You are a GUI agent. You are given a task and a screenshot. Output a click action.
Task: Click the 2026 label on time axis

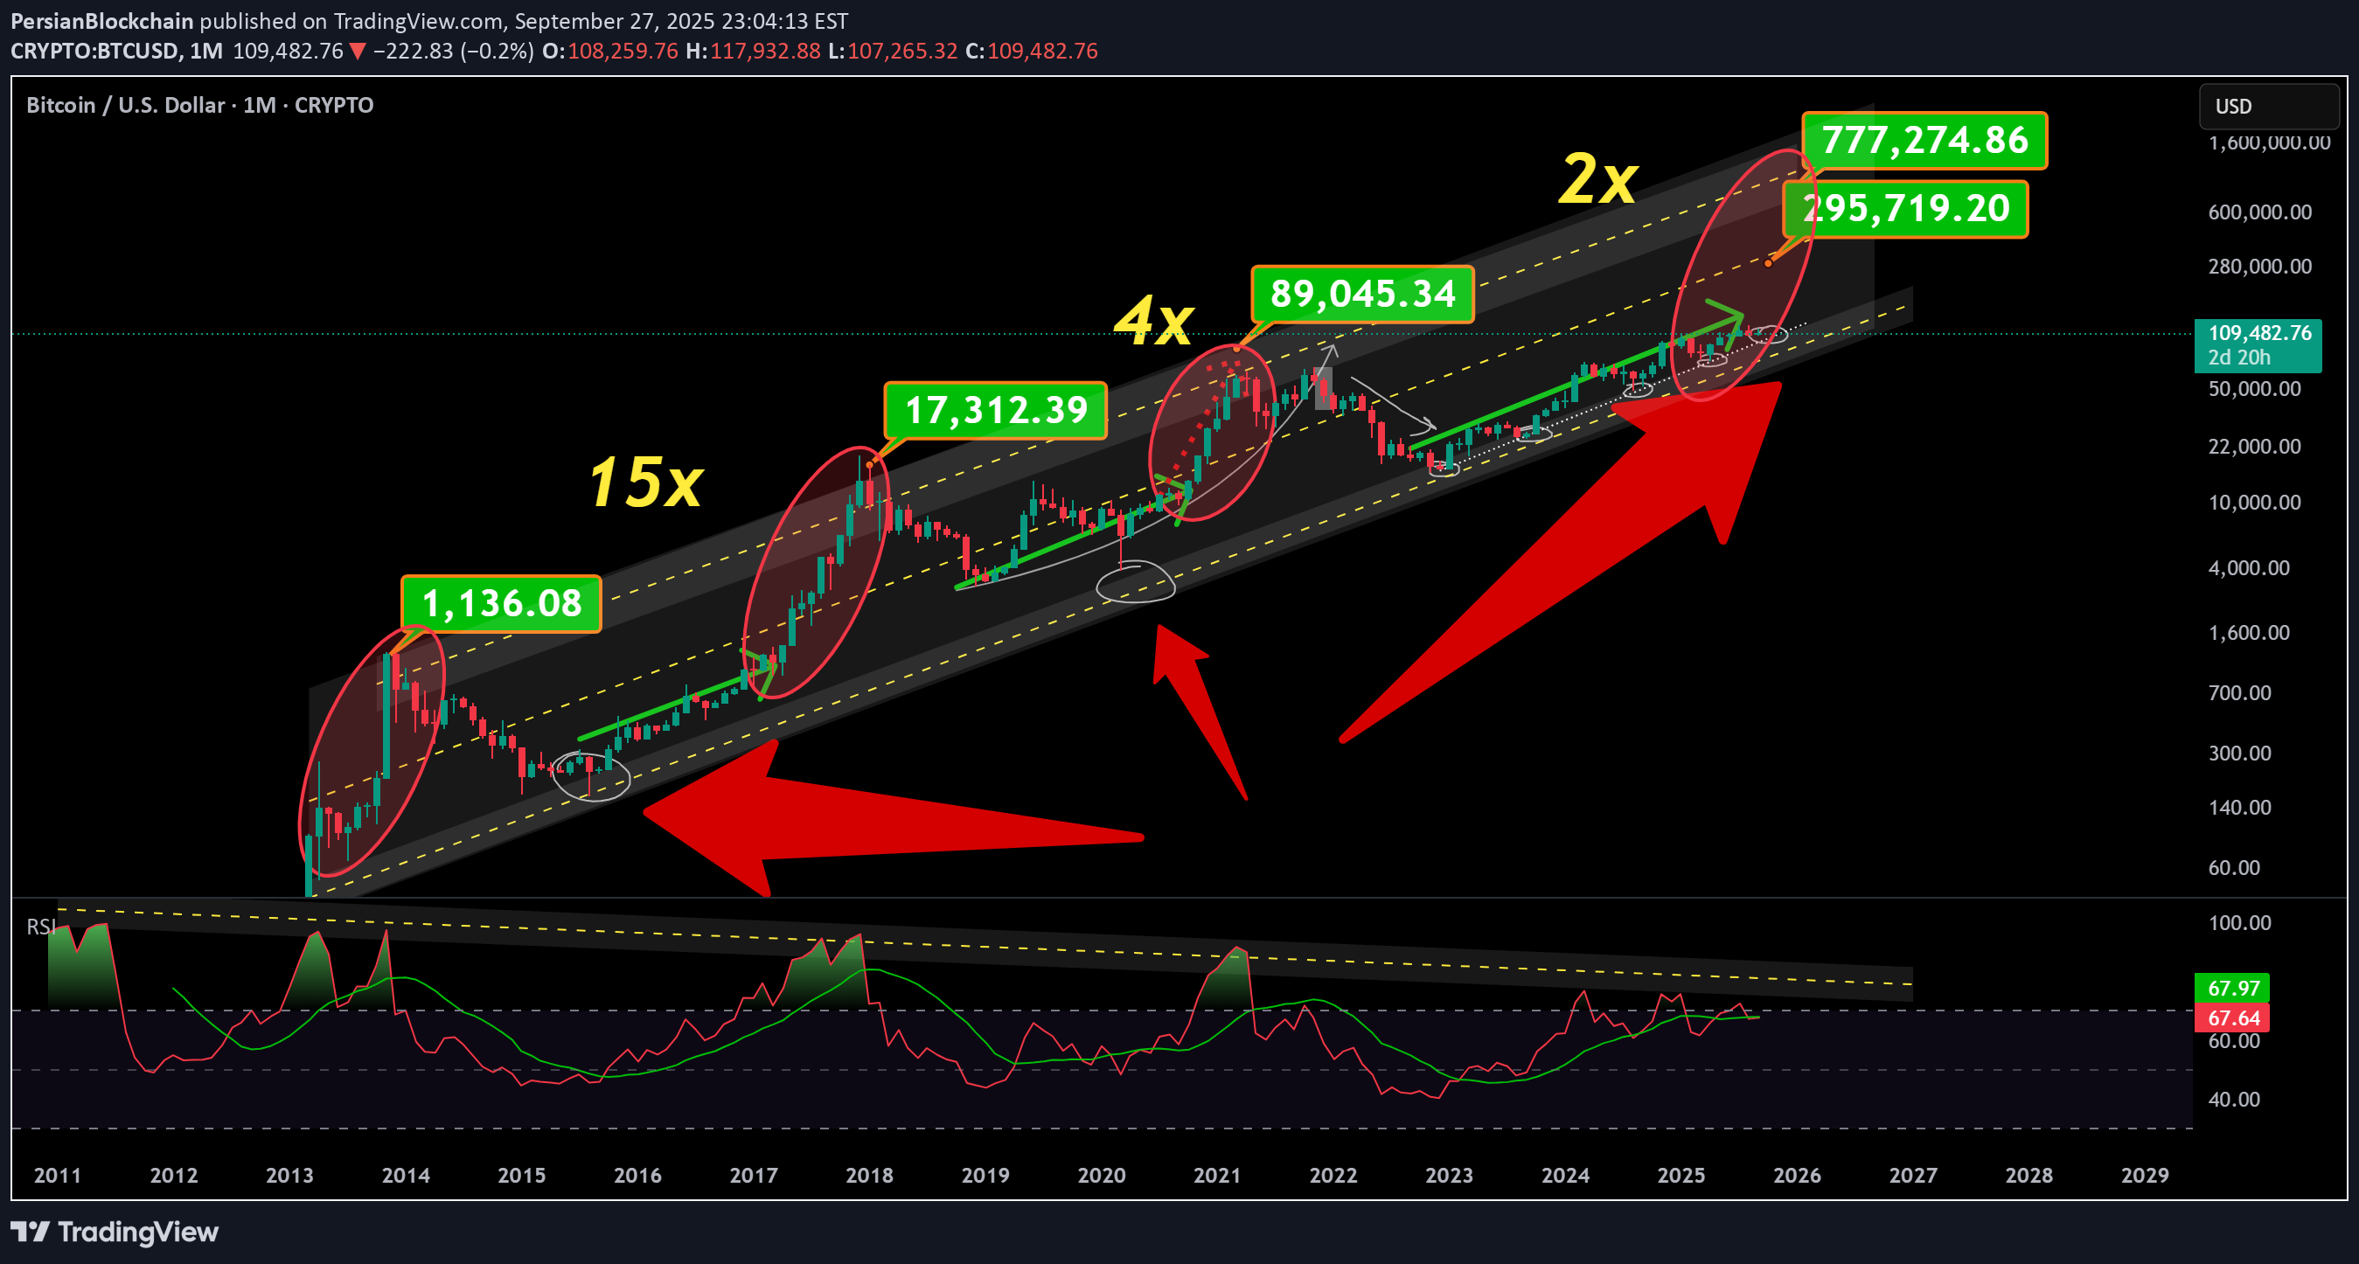tap(1796, 1175)
